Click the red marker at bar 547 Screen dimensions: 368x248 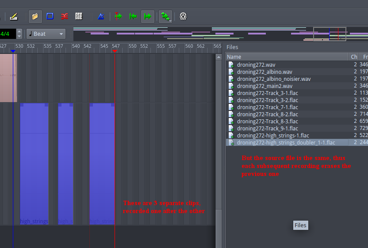coord(115,51)
